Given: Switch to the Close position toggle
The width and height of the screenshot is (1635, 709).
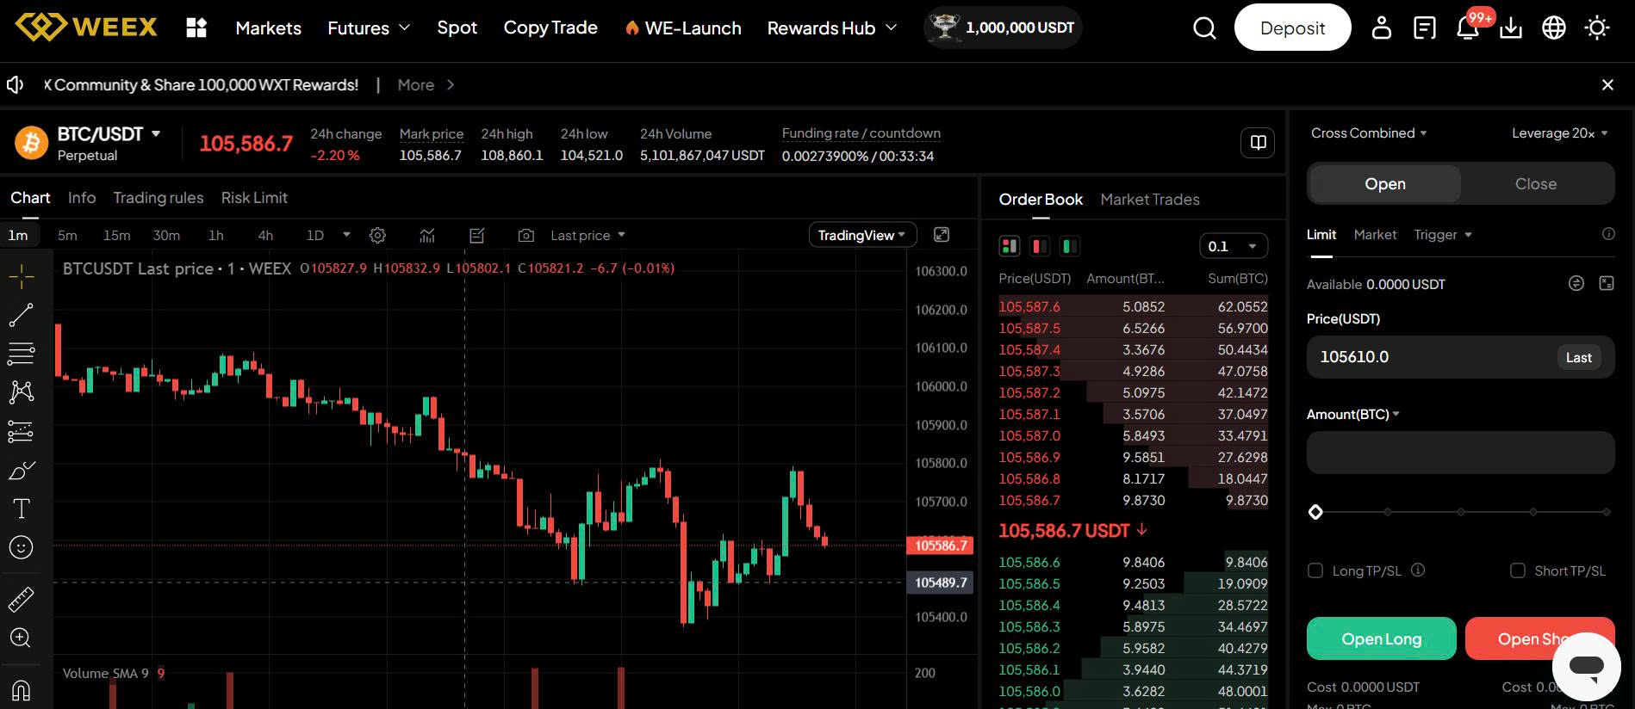Looking at the screenshot, I should 1536,183.
